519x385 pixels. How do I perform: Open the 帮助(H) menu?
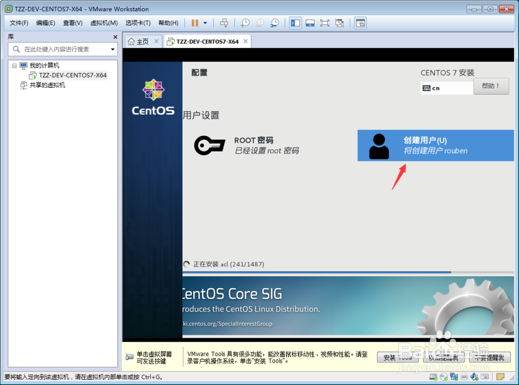click(x=168, y=23)
